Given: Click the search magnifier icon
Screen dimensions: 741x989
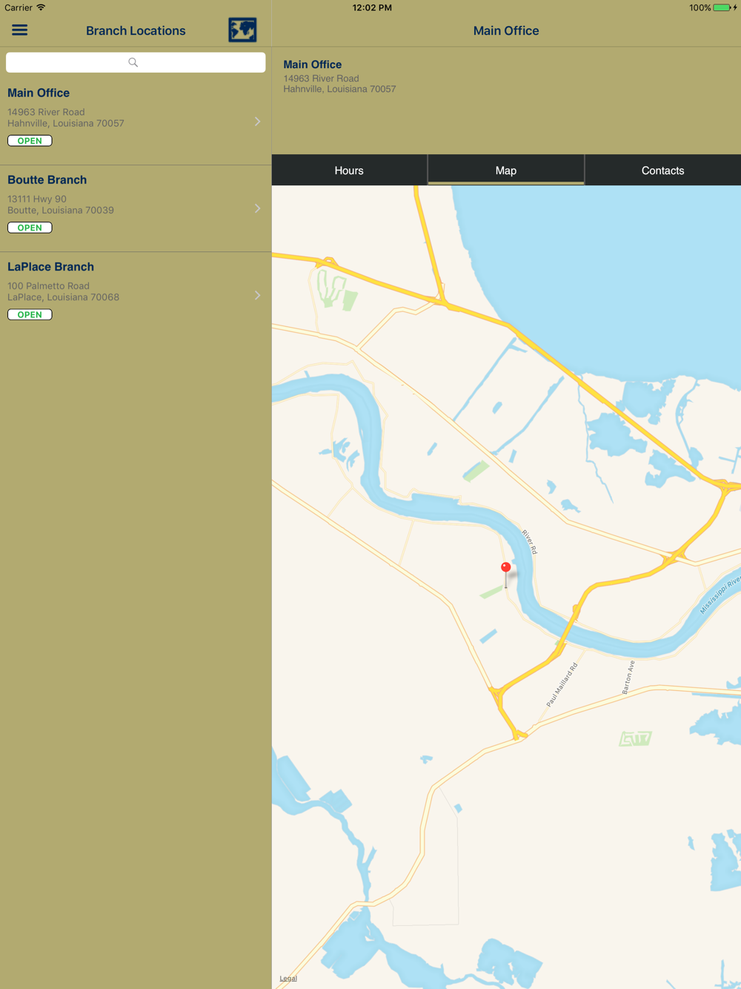Looking at the screenshot, I should (133, 62).
